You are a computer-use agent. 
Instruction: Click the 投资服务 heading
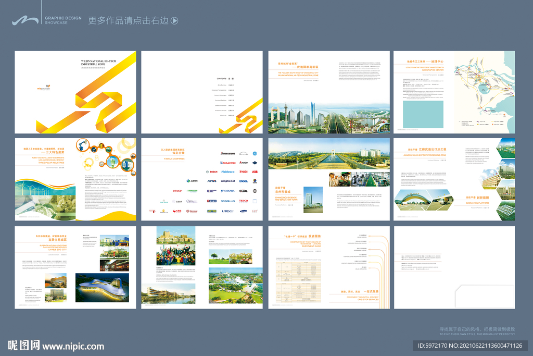(315, 236)
